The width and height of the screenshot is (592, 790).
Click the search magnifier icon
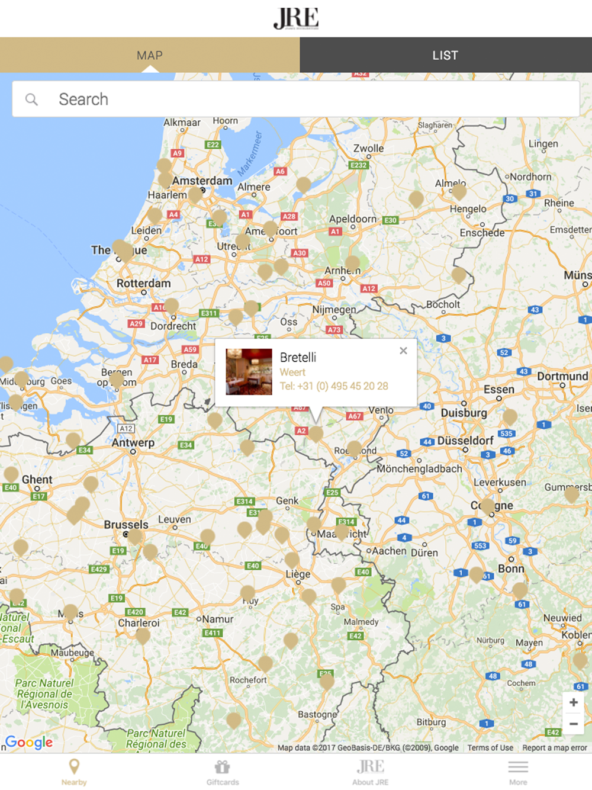click(x=31, y=99)
